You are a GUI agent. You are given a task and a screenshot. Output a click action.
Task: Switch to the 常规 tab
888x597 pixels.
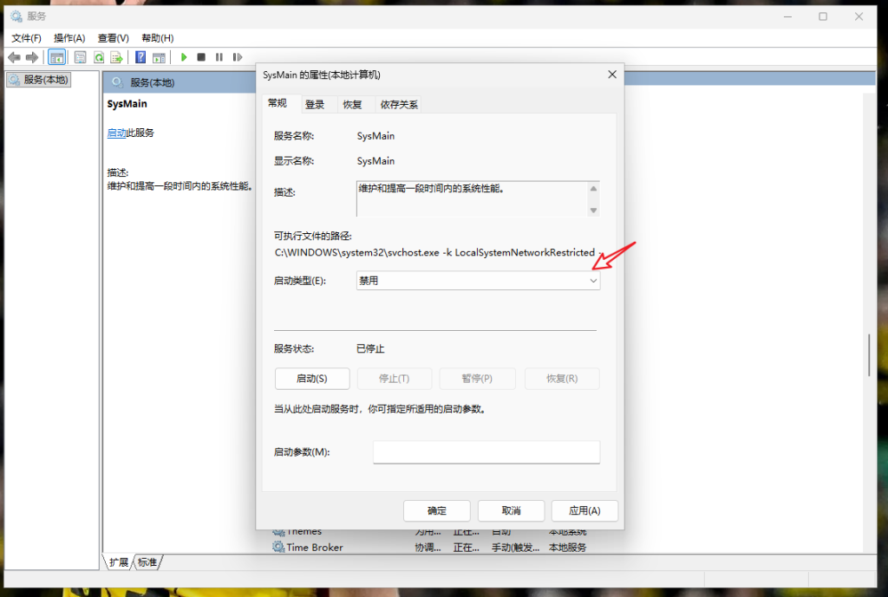[x=277, y=104]
